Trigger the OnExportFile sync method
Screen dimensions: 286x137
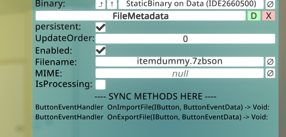pyautogui.click(x=152, y=117)
